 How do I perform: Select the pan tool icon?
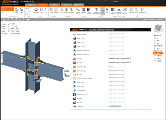(x=16, y=19)
